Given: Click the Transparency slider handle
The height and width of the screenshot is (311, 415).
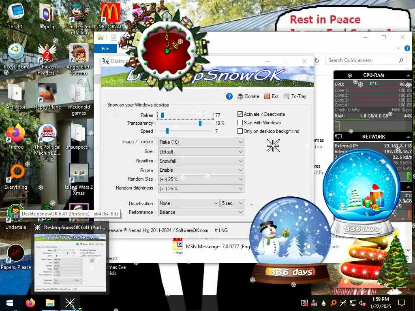Looking at the screenshot, I should pos(200,123).
